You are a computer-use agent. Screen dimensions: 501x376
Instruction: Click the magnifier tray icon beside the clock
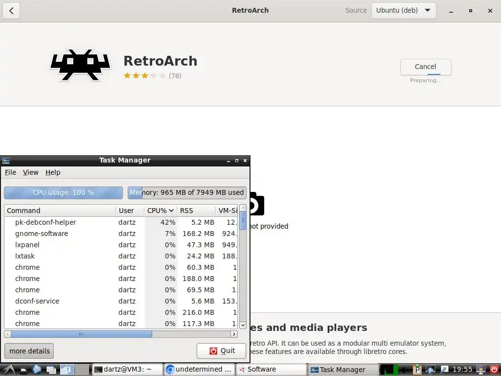pyautogui.click(x=444, y=369)
